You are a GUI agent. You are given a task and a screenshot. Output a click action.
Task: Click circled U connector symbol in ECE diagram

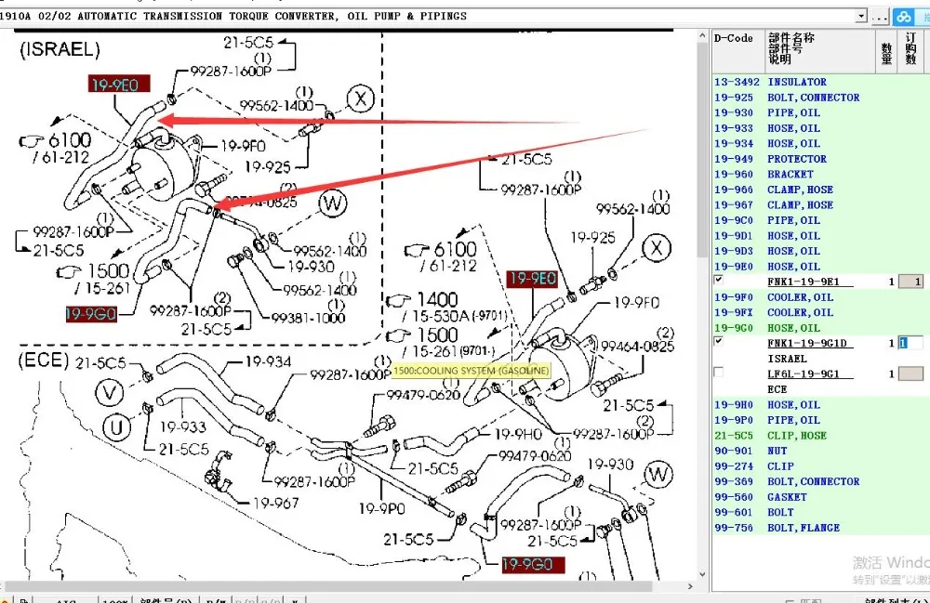(116, 427)
